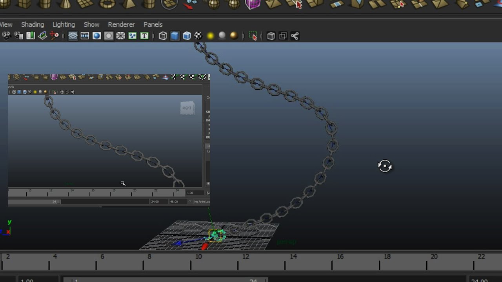Click the Safe Action icon
This screenshot has width=502, height=282.
[132, 36]
